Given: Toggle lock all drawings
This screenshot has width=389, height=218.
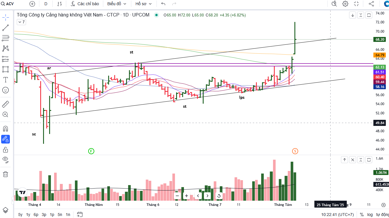Looking at the screenshot, I should [5, 150].
